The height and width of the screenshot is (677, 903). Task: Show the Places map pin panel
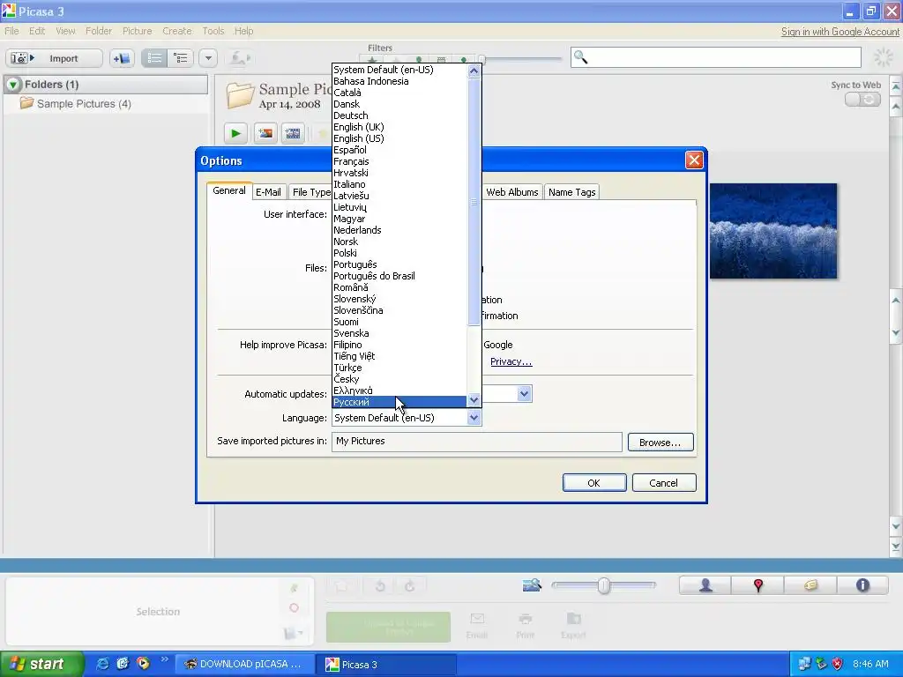click(757, 585)
